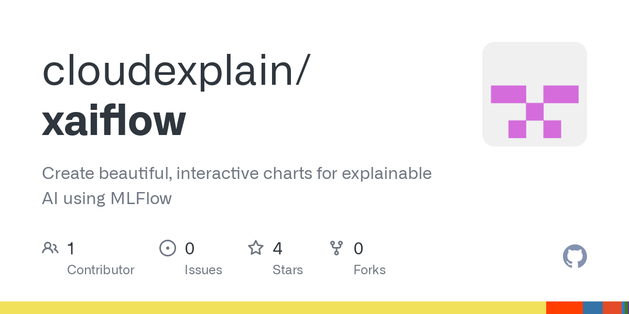Click the bright orange-red language bar segment
This screenshot has width=629, height=314.
point(565,308)
